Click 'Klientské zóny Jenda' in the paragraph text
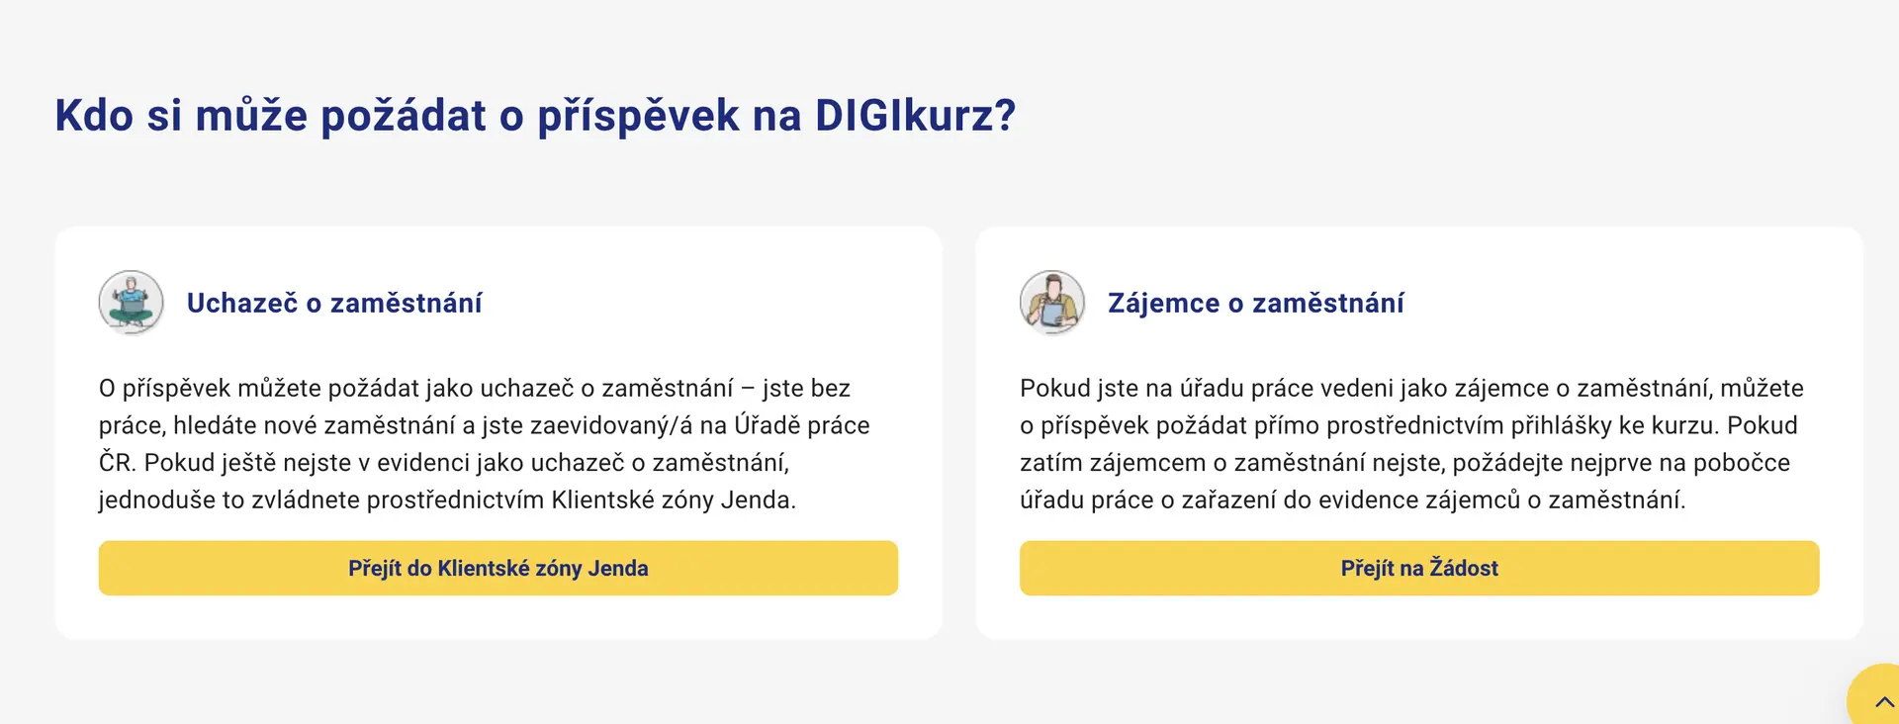The image size is (1899, 724). pyautogui.click(x=673, y=499)
